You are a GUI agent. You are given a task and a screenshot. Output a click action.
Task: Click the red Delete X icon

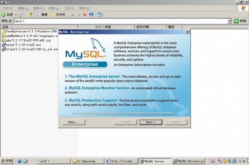(85, 15)
